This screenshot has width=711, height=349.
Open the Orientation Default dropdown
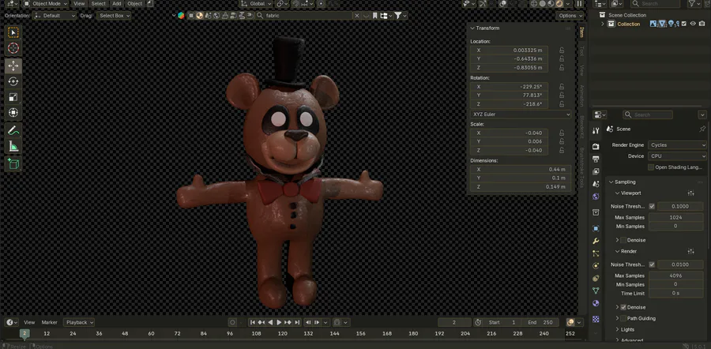point(55,16)
